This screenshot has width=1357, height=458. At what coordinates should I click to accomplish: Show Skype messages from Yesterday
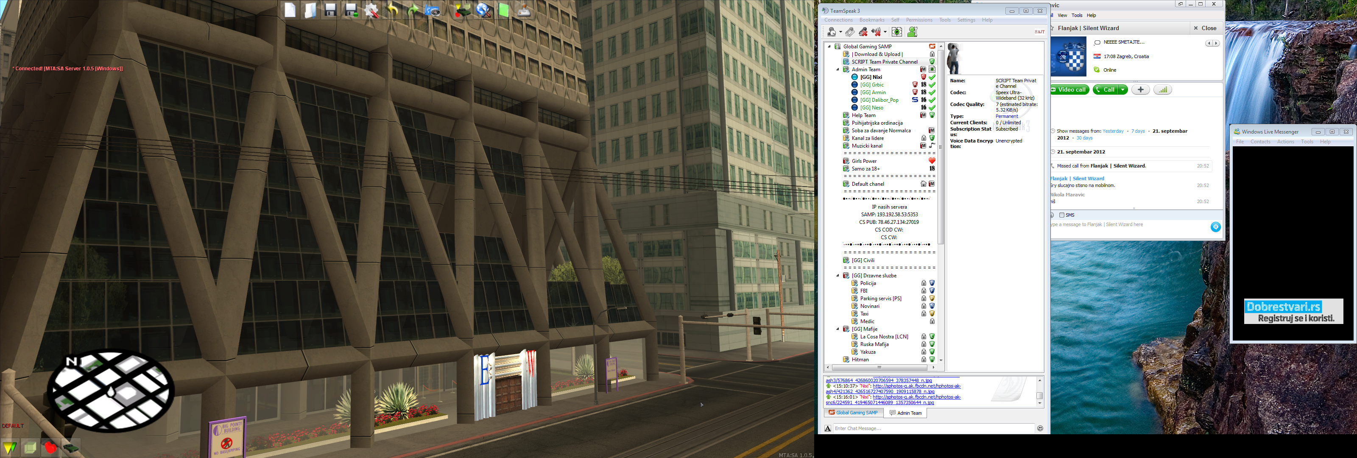point(1113,131)
